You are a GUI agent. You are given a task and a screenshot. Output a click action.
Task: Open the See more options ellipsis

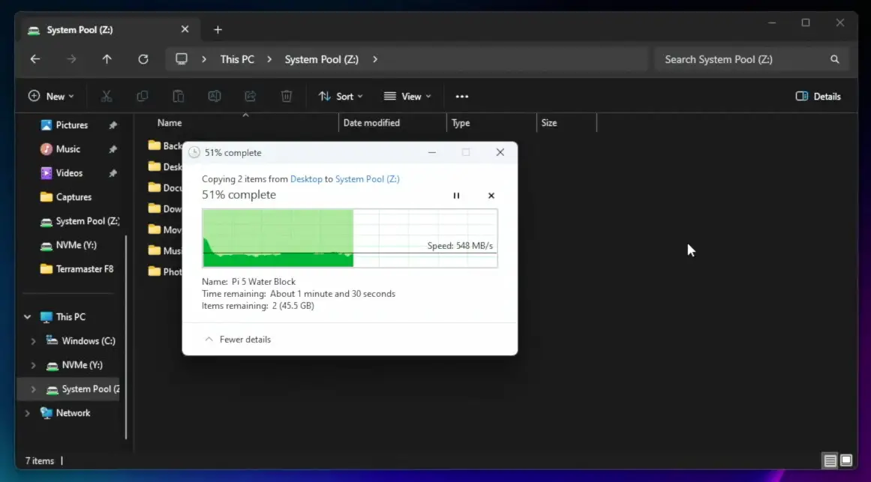(x=461, y=96)
